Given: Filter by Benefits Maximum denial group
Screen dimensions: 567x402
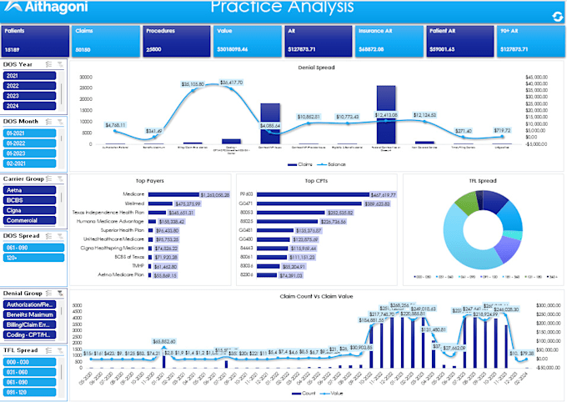Looking at the screenshot, I should [30, 314].
